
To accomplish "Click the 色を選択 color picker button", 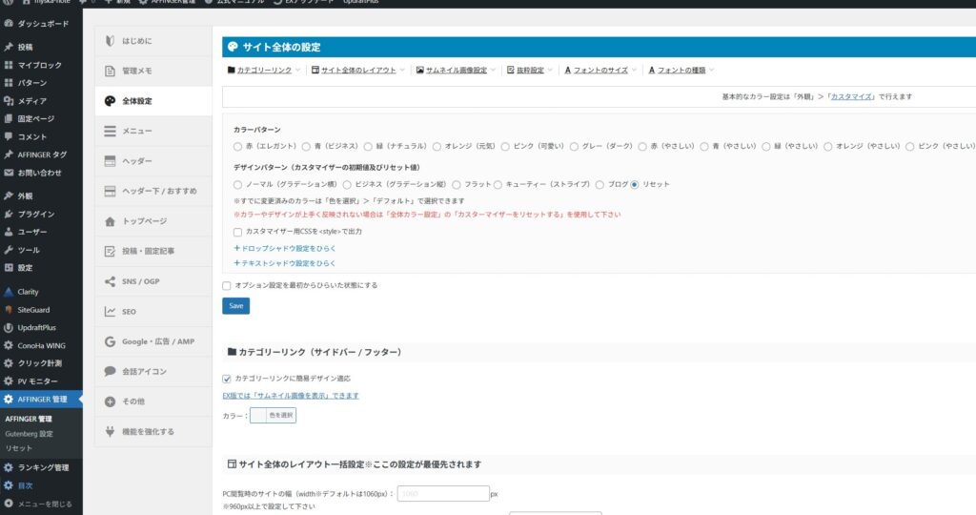I will 273,416.
